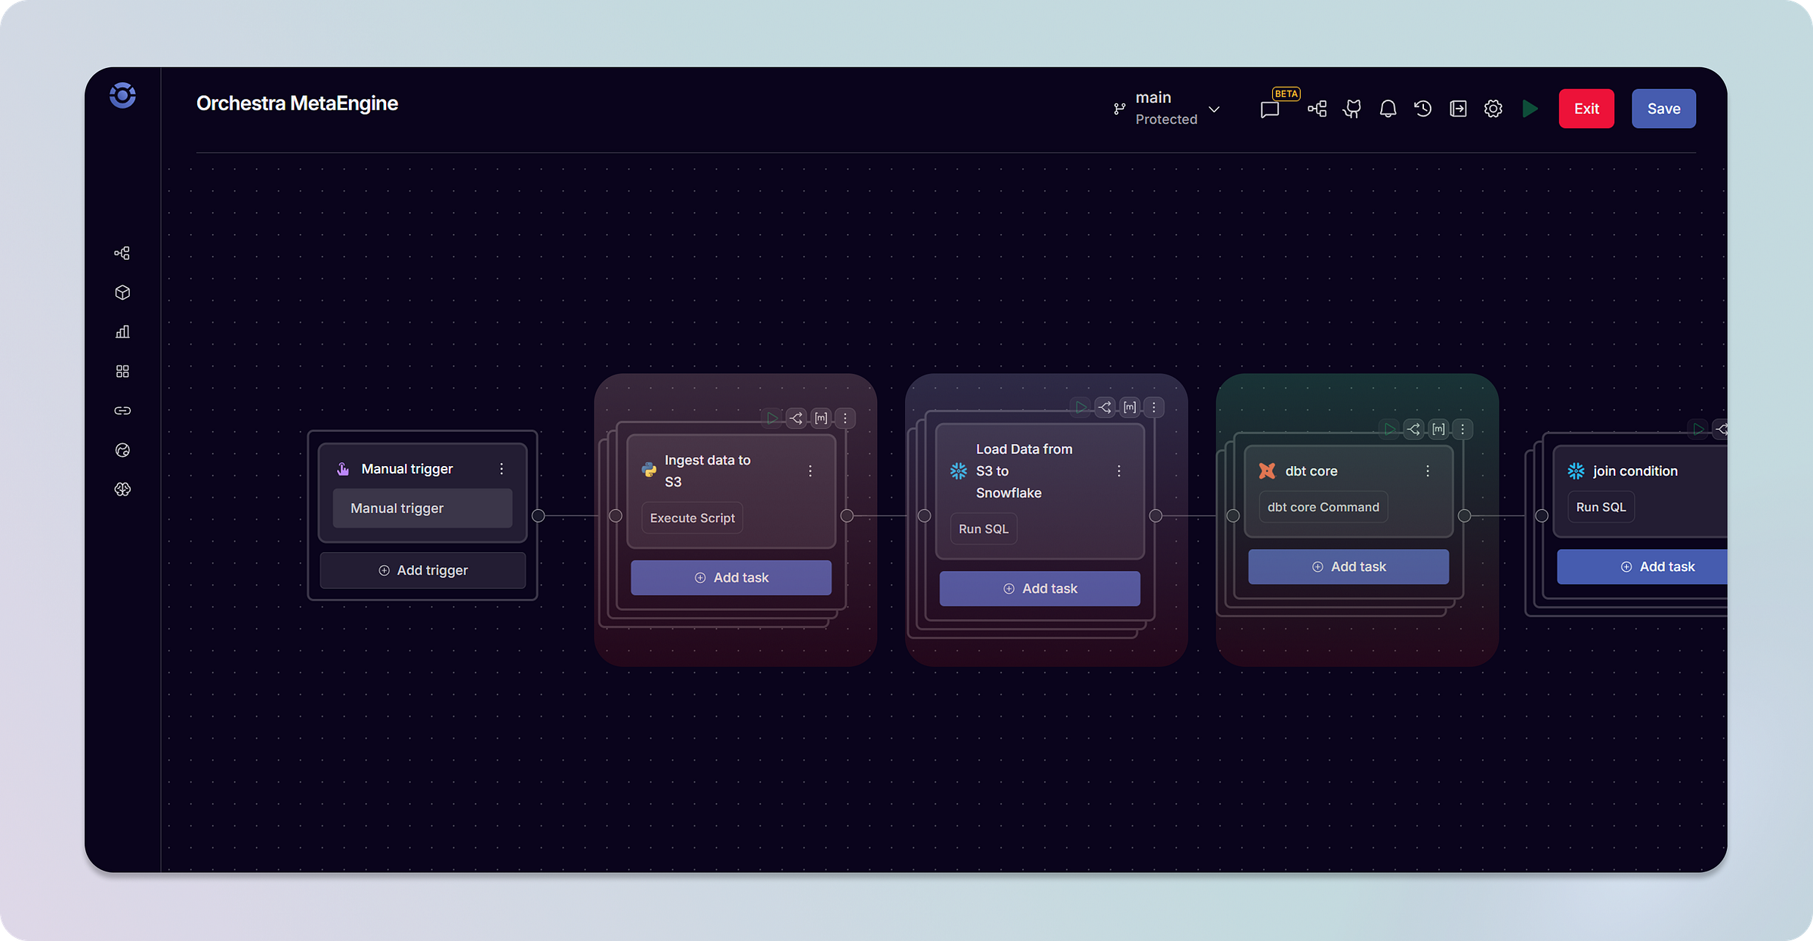Open Manual trigger three-dot menu

click(x=502, y=469)
